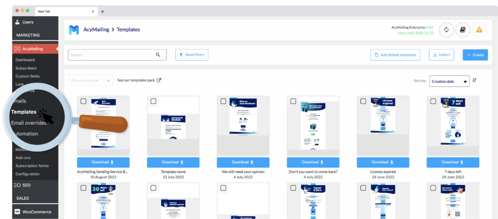Select the Template name template checkbox

[x=153, y=101]
